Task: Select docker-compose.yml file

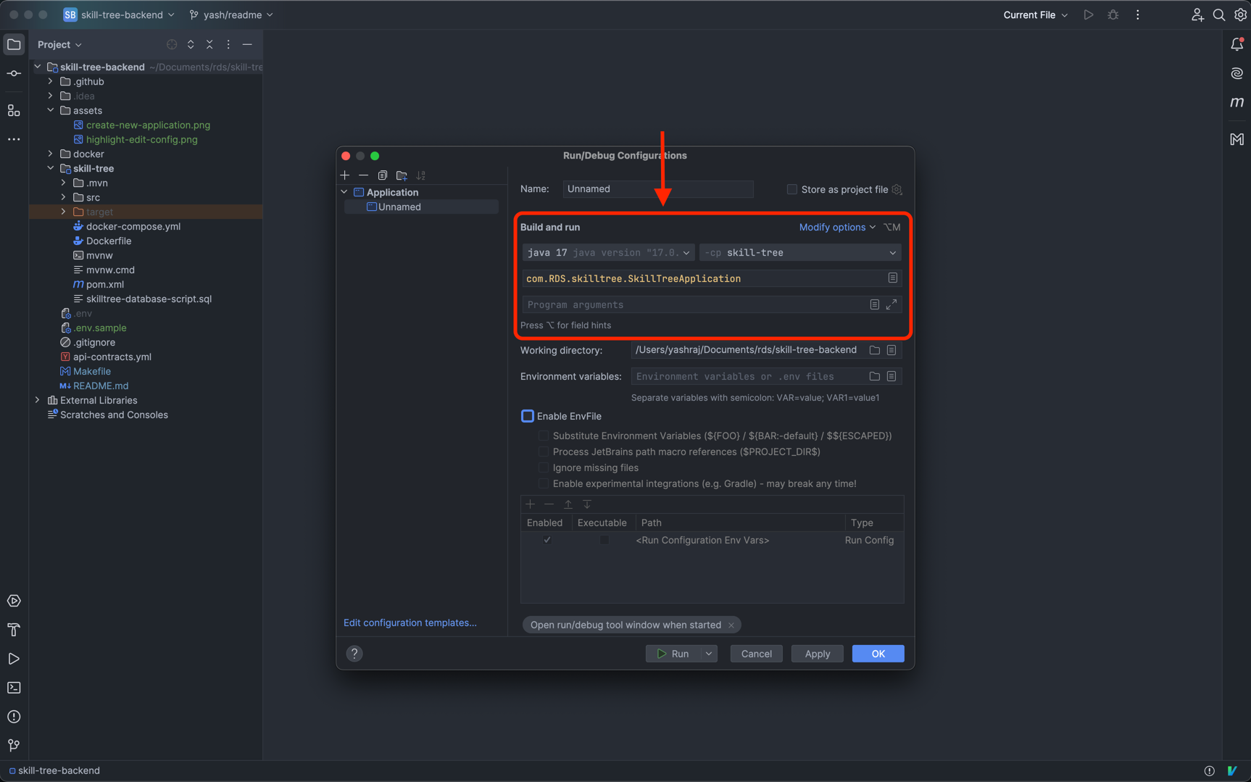Action: click(133, 226)
